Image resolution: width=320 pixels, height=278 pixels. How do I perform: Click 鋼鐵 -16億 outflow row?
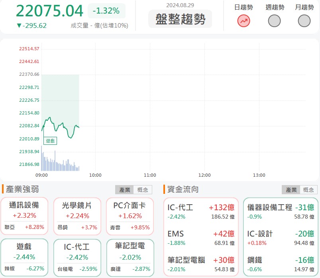[x=281, y=264]
